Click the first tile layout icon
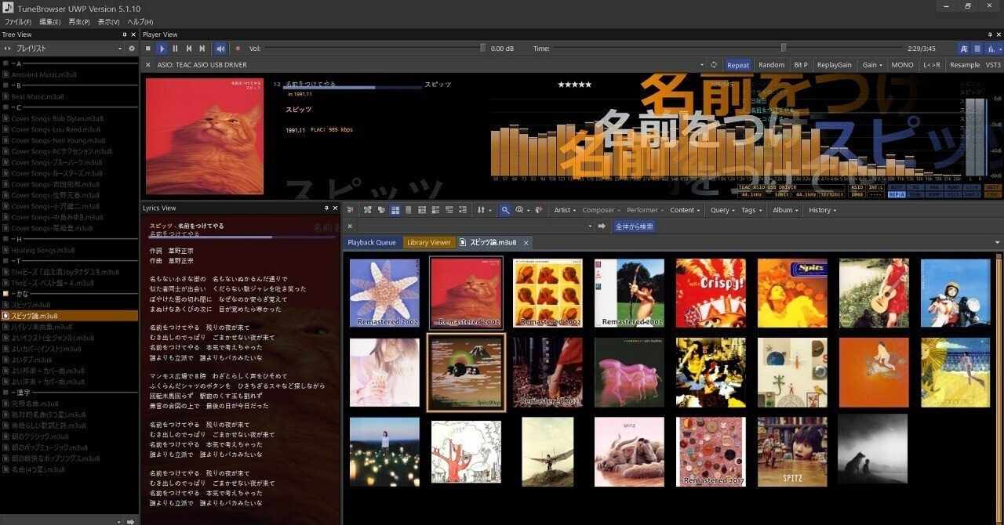The height and width of the screenshot is (525, 1004). 368,210
